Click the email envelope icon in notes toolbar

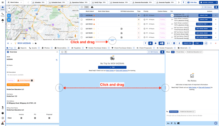click(178, 123)
